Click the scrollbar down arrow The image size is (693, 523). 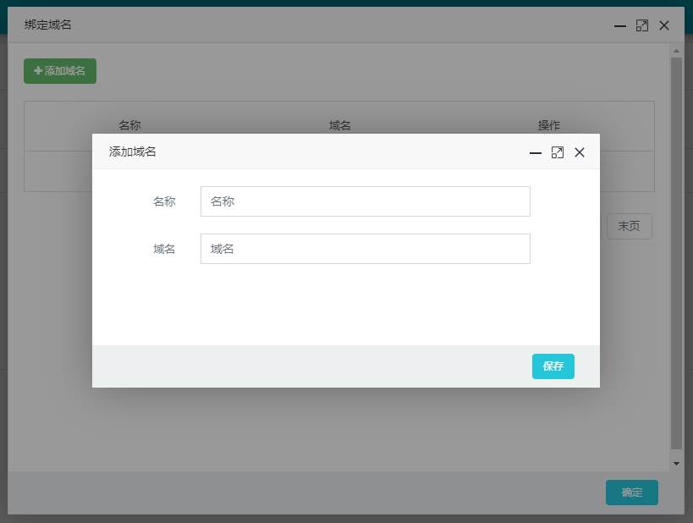click(x=676, y=463)
